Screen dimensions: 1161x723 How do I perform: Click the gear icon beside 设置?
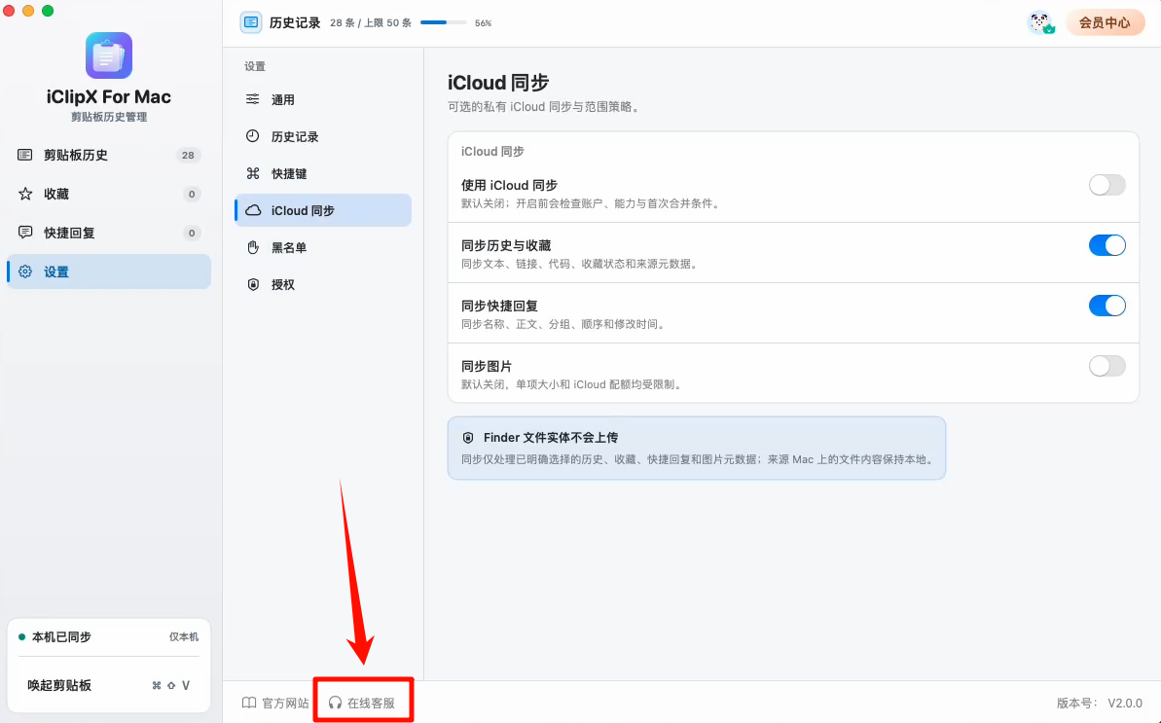(x=25, y=271)
